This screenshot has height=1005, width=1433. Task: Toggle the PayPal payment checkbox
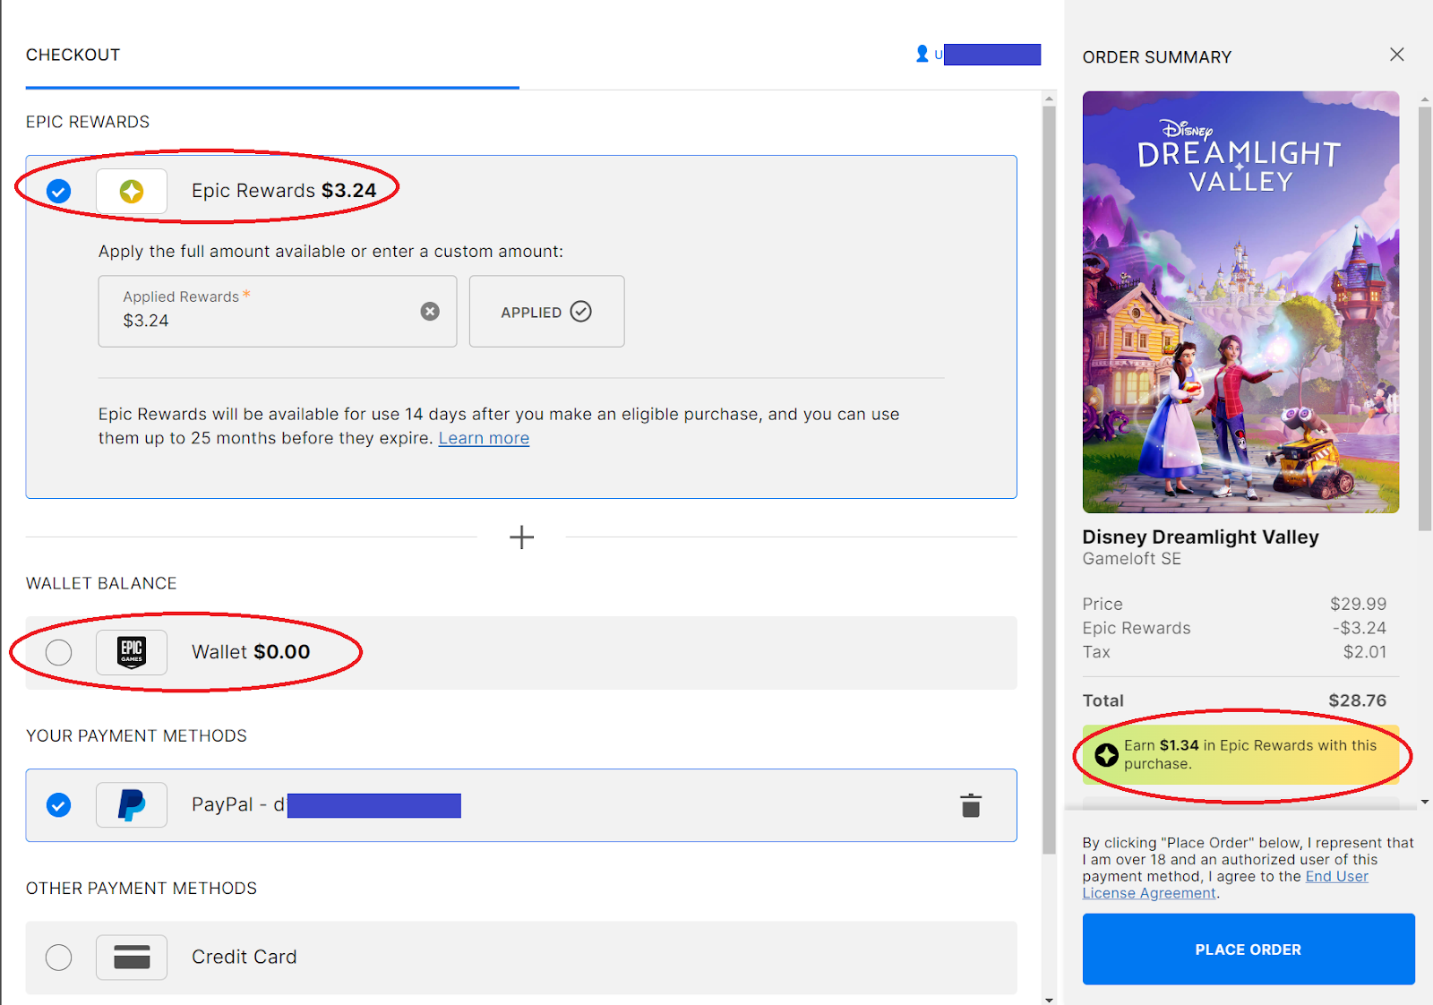(x=59, y=804)
